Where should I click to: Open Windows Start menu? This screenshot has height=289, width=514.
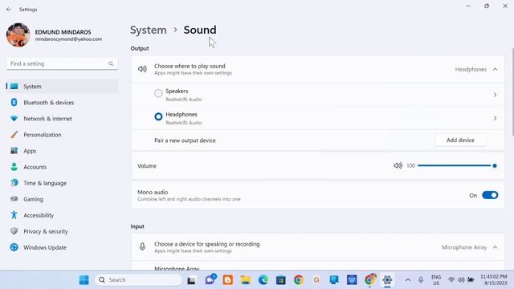[84, 280]
